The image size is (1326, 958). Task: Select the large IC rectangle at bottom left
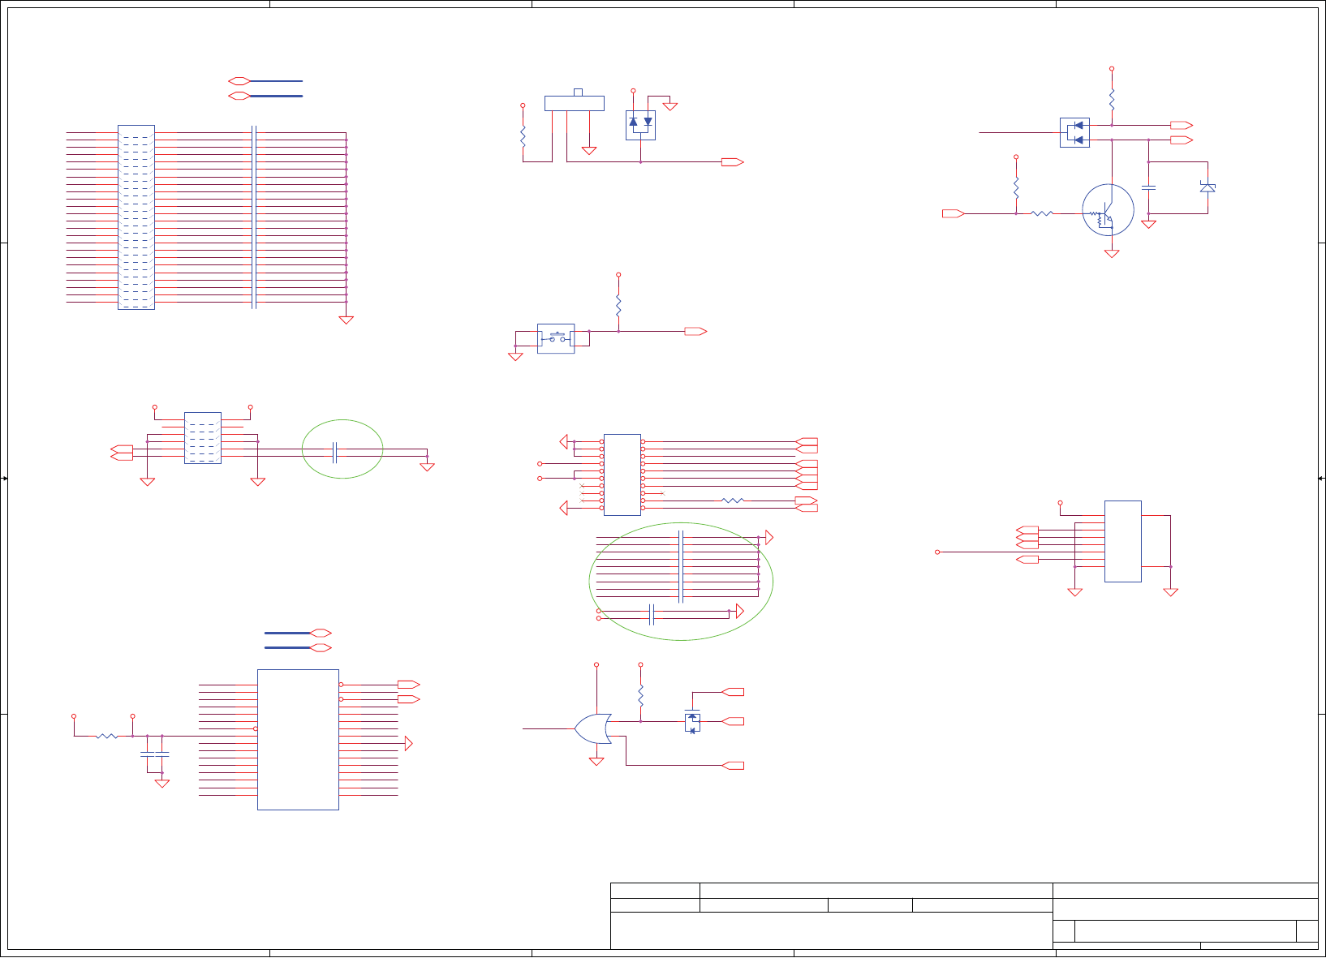tap(298, 740)
